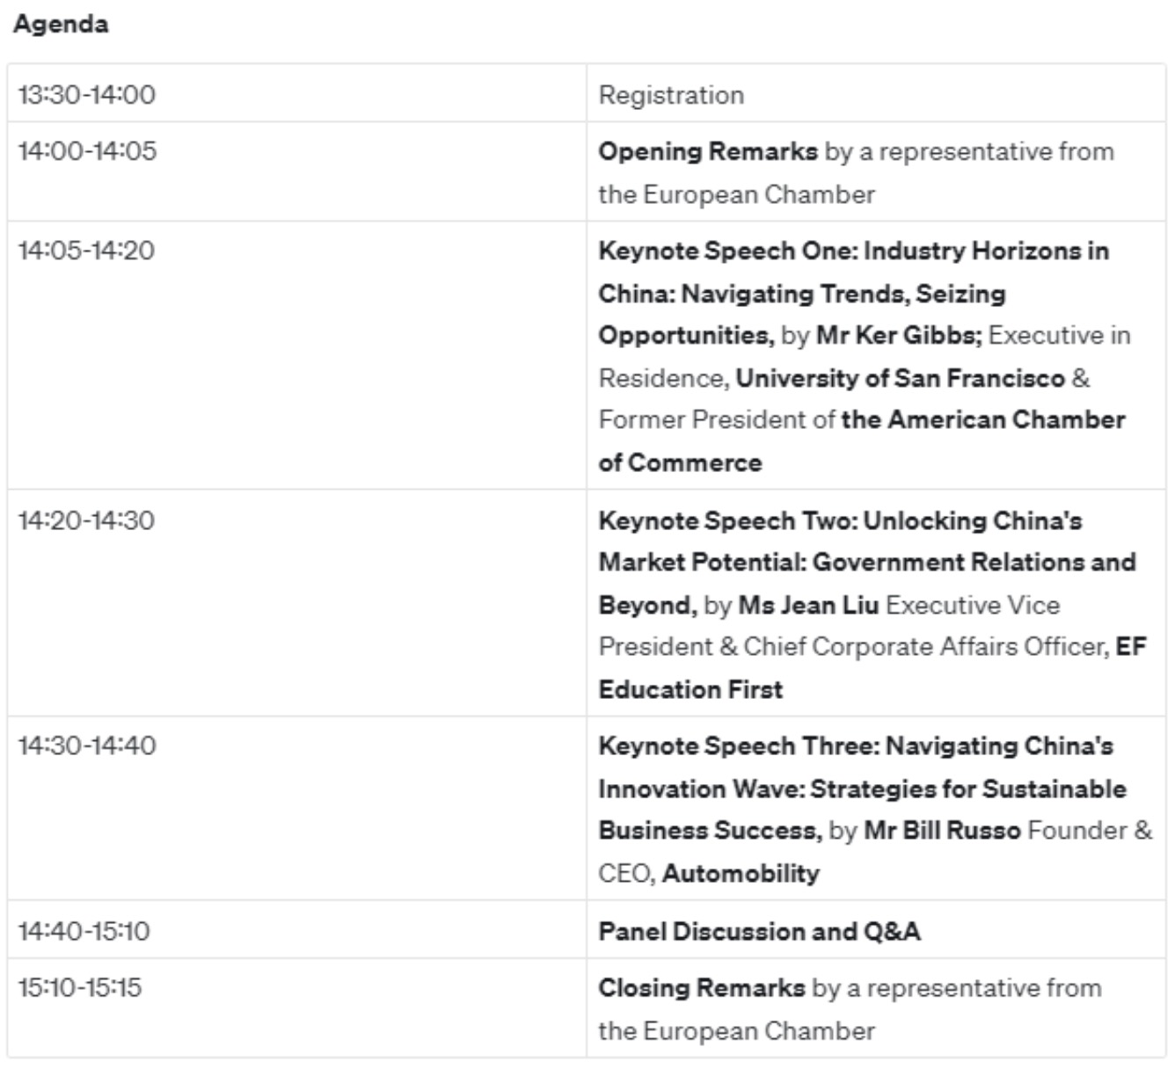The image size is (1175, 1069).
Task: Click the Agenda heading
Action: 61,24
